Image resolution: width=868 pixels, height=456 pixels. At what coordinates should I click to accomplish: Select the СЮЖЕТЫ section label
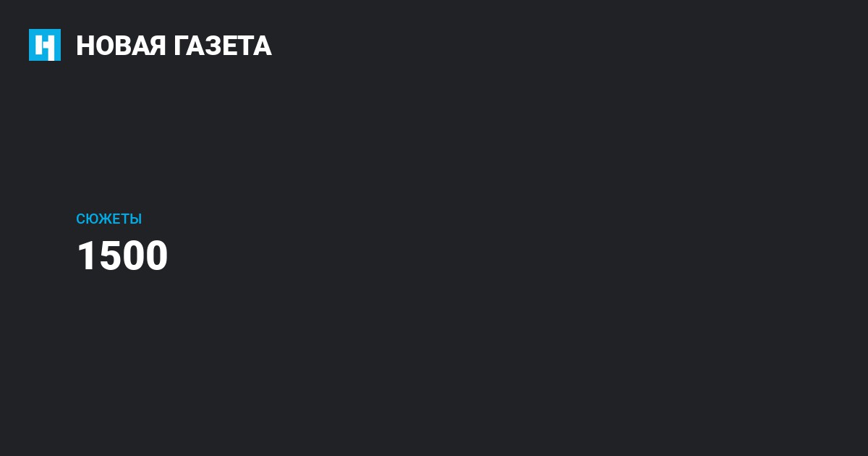[x=109, y=219]
